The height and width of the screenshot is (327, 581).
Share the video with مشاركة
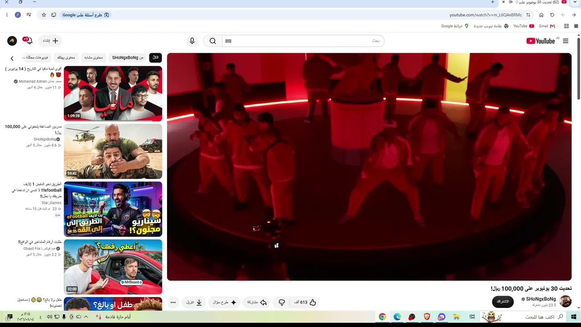point(257,302)
